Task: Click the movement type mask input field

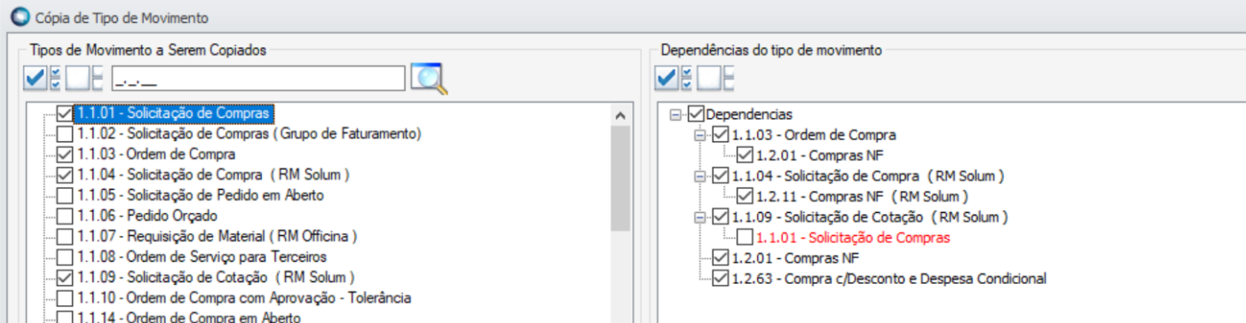Action: coord(257,79)
